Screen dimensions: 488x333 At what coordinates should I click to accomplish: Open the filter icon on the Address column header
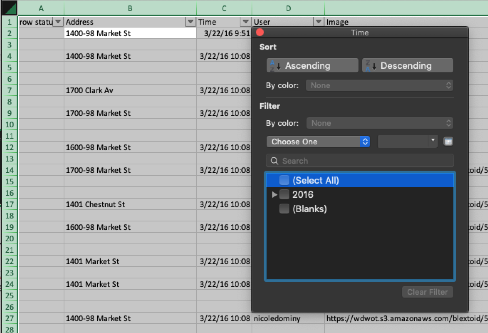[x=191, y=22]
